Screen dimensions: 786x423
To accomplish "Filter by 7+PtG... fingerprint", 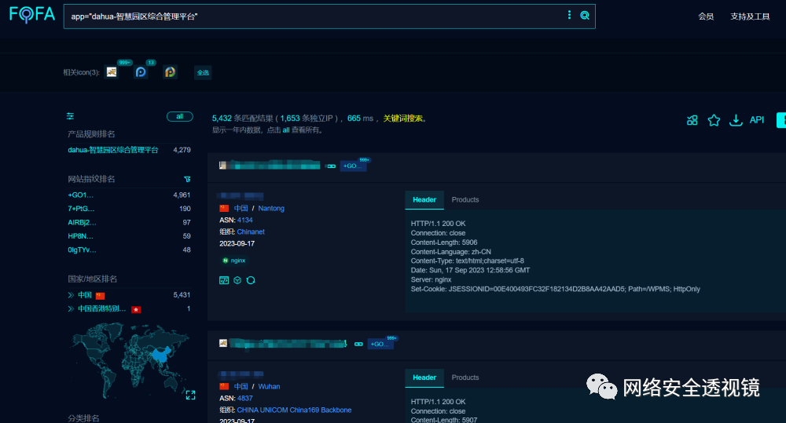I will tap(81, 209).
